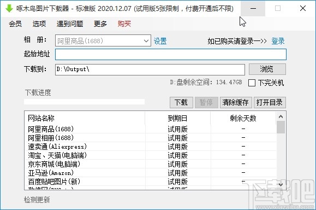Image resolution: width=316 pixels, height=210 pixels.
Task: Click the 网站名称 column header
Action: tap(85, 118)
